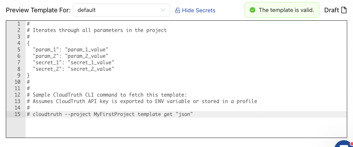Click the Draft status label
The image size is (353, 147).
click(x=331, y=10)
